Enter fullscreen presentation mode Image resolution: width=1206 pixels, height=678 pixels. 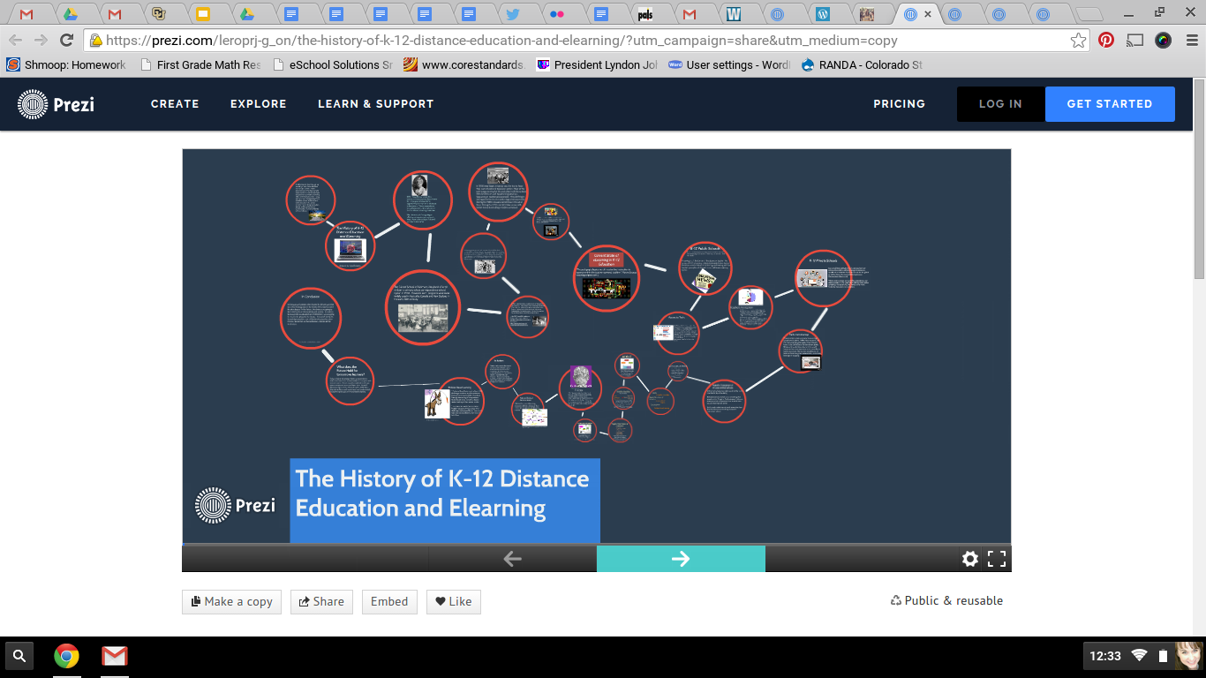click(x=997, y=559)
